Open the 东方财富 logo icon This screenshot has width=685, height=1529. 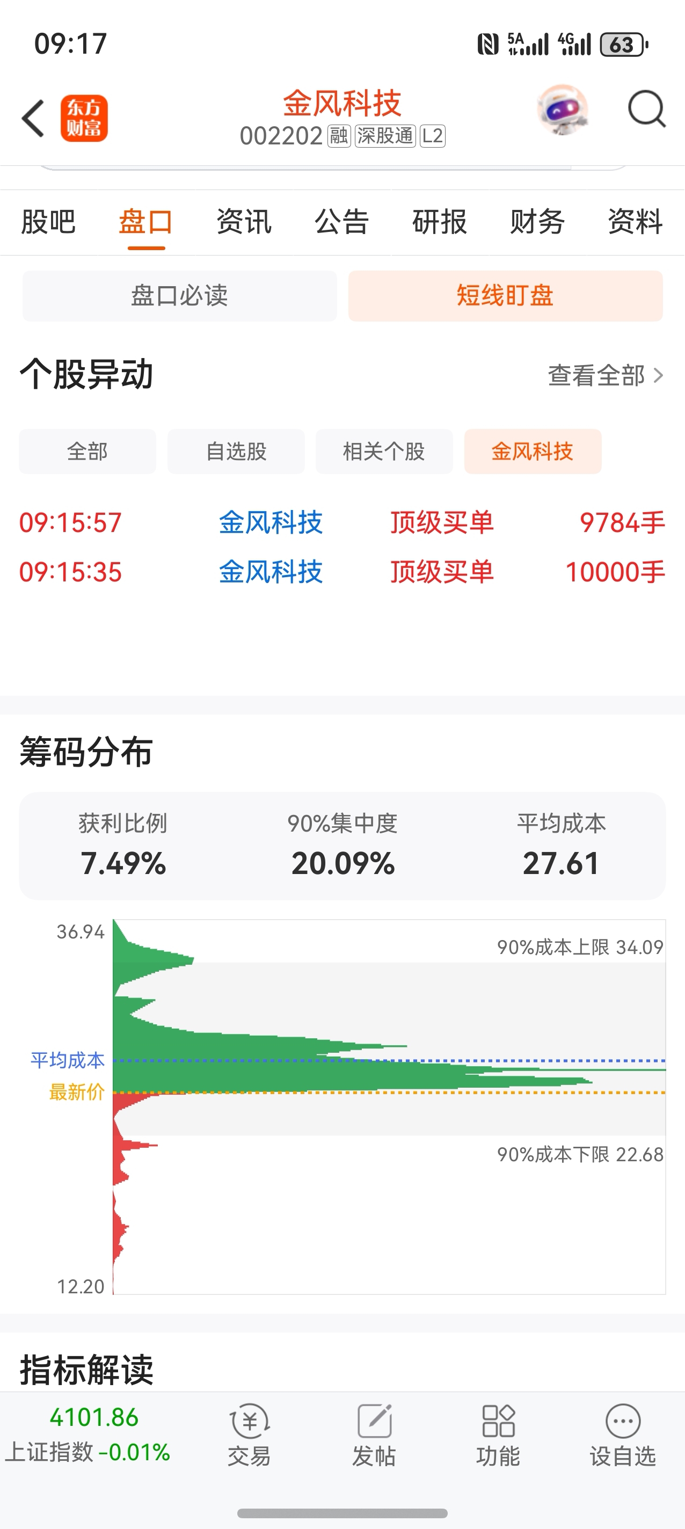(x=84, y=118)
